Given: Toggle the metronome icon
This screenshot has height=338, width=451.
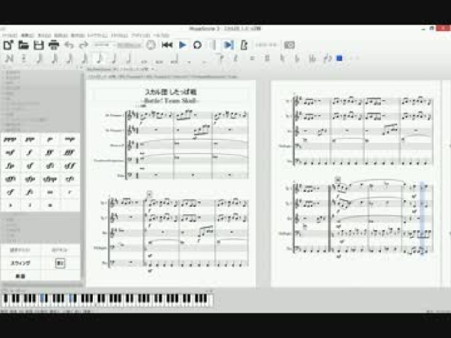Looking at the screenshot, I should coord(244,45).
